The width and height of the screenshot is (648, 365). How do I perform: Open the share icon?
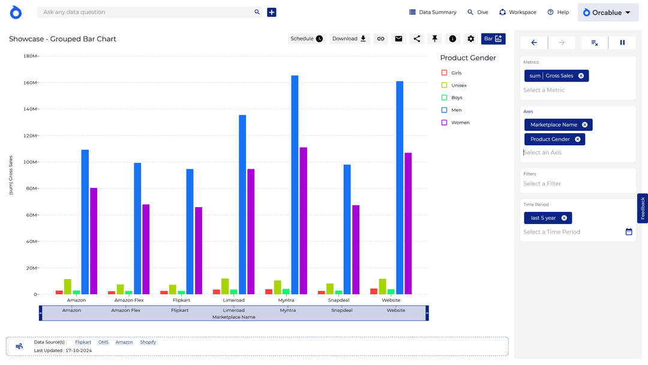click(x=416, y=39)
